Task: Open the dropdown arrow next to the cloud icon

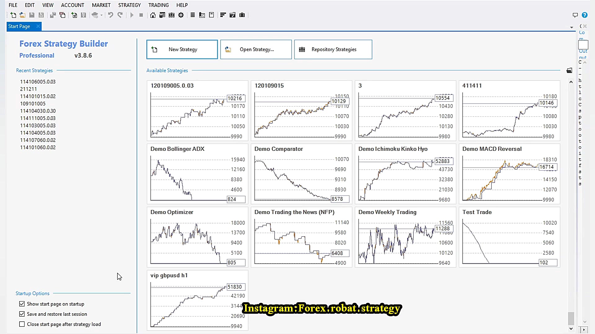Action: click(x=101, y=15)
